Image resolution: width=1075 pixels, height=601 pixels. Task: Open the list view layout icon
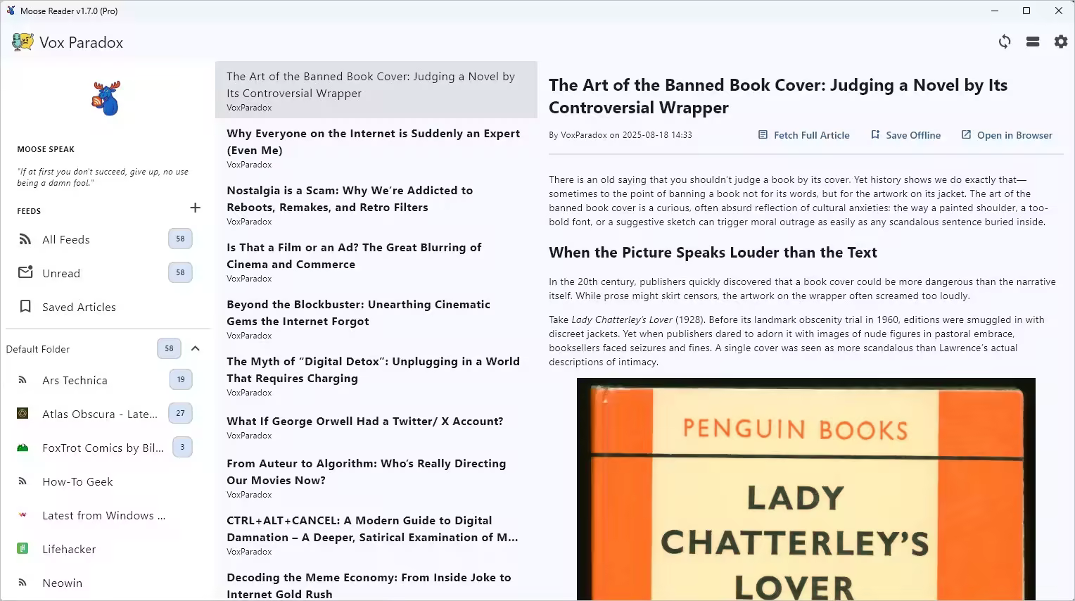click(x=1033, y=42)
